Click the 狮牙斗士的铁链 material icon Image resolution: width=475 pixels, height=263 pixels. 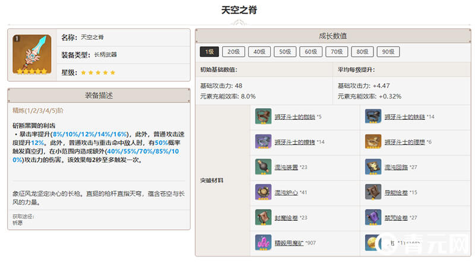pyautogui.click(x=373, y=116)
